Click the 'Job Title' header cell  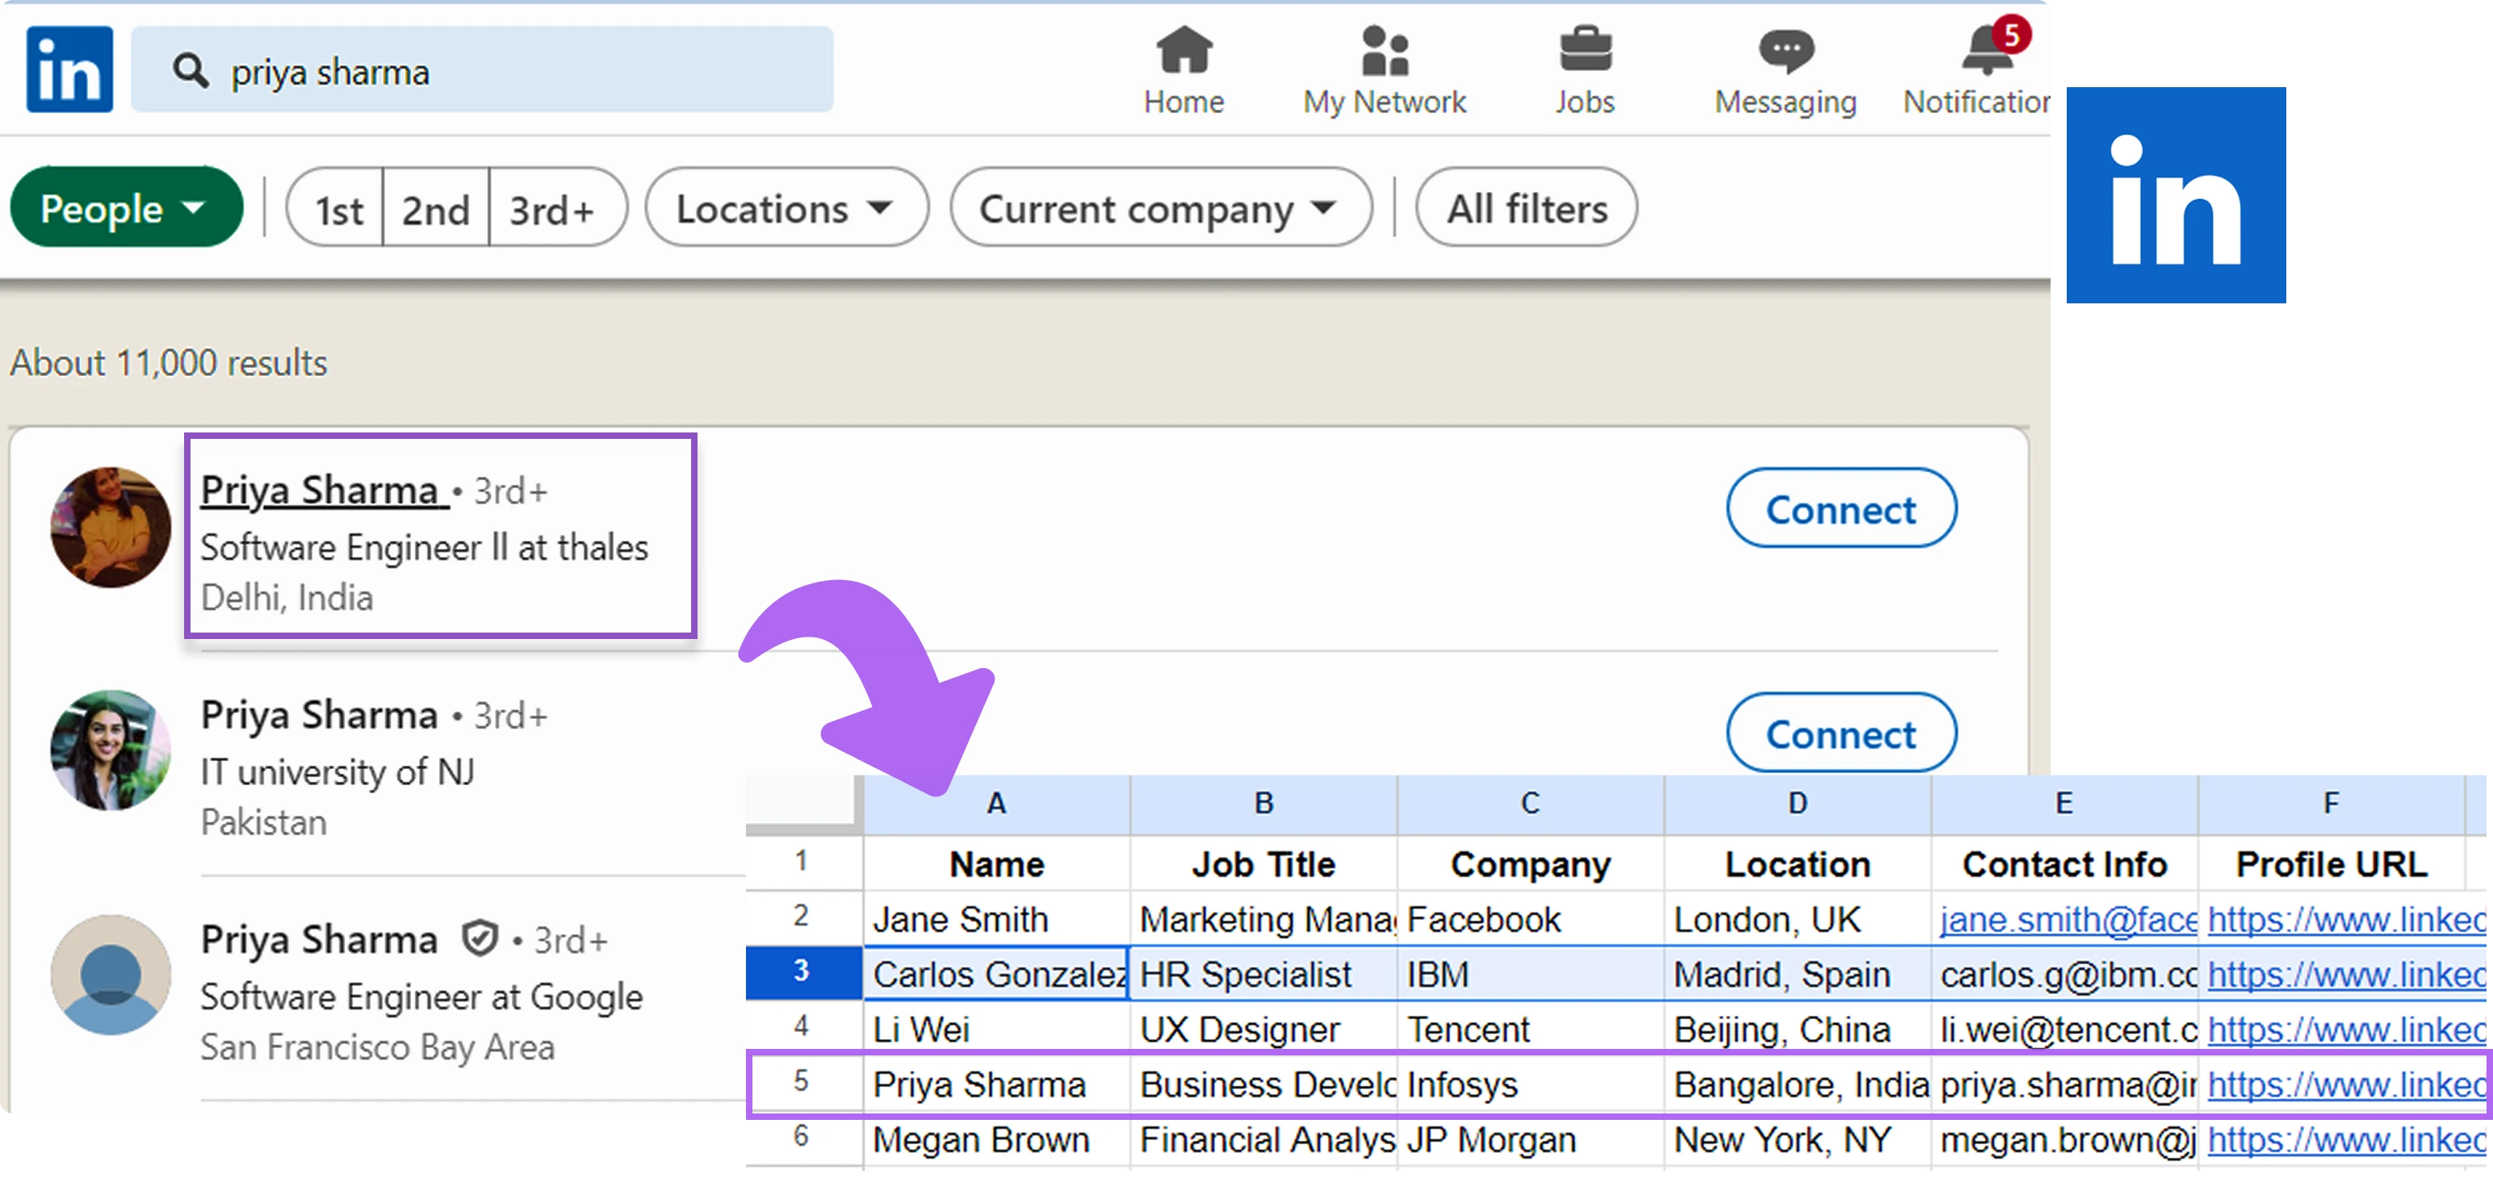[1263, 863]
